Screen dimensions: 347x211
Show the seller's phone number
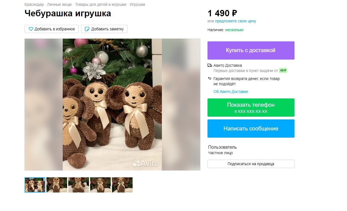pyautogui.click(x=251, y=108)
